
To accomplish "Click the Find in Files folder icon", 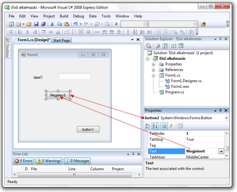I will (x=203, y=24).
